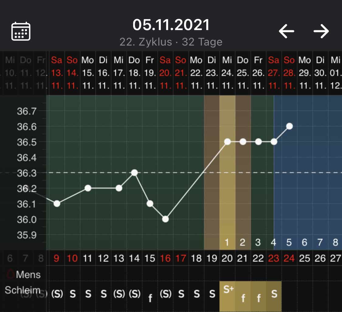Image resolution: width=342 pixels, height=312 pixels.
Task: Tap the 22. Zyklus · 32 Tage subtitle
Action: [x=171, y=42]
